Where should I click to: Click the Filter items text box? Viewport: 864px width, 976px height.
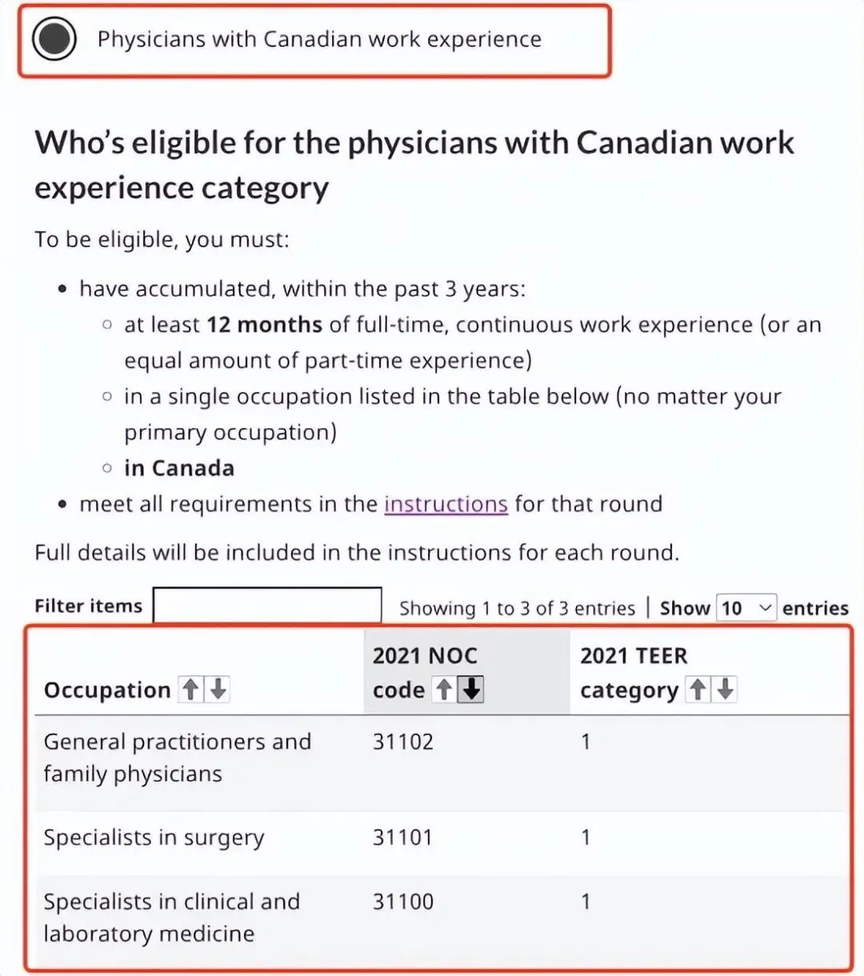(x=267, y=606)
